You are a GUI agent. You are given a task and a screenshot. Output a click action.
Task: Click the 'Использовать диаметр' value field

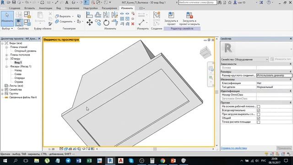274,75
